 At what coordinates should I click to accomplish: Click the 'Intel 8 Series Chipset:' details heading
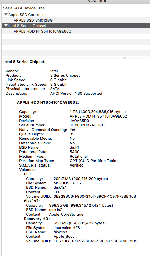point(25,62)
